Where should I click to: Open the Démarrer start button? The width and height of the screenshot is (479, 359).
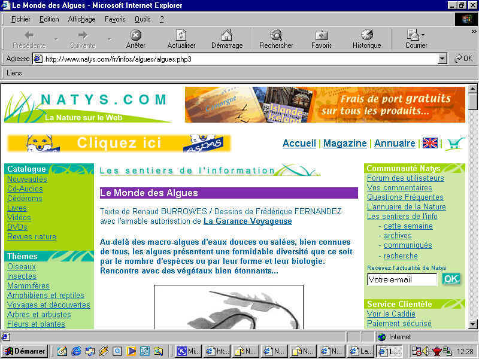tap(25, 351)
